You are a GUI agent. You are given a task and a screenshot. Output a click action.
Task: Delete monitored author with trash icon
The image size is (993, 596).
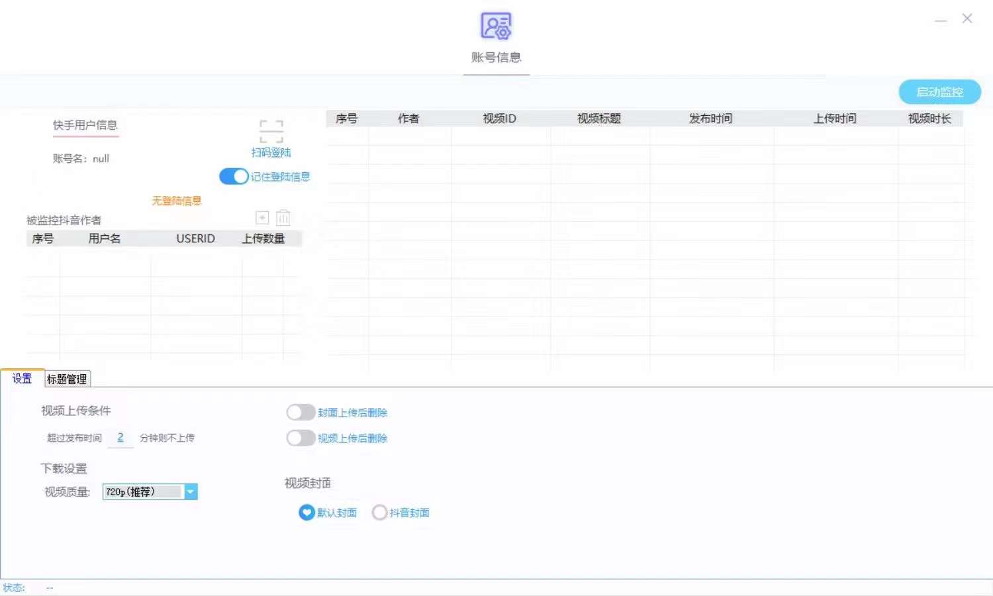[x=283, y=218]
